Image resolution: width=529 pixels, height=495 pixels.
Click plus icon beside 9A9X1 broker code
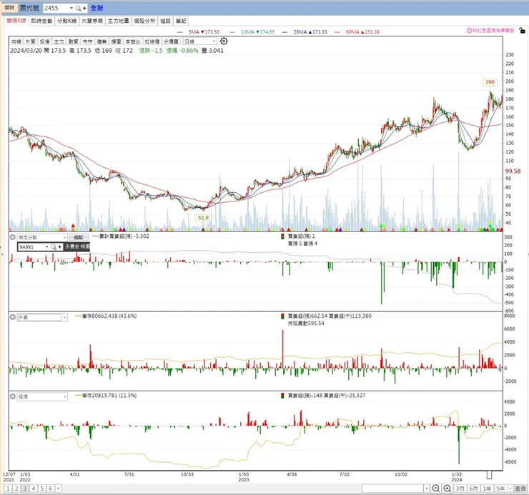coord(60,247)
